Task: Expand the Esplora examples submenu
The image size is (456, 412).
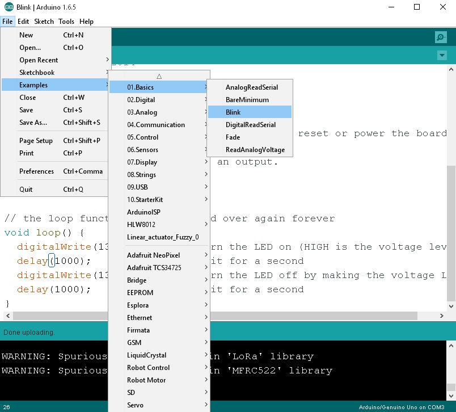Action: coord(159,305)
